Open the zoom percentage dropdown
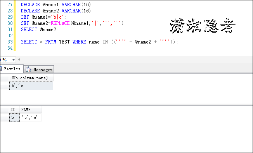The height and width of the screenshot is (153, 253). click(x=14, y=60)
